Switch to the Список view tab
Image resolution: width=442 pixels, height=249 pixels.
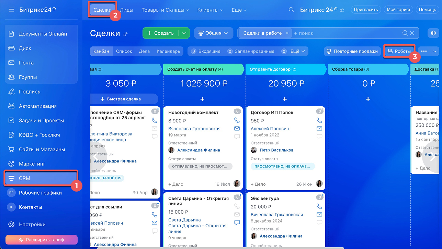tap(124, 51)
